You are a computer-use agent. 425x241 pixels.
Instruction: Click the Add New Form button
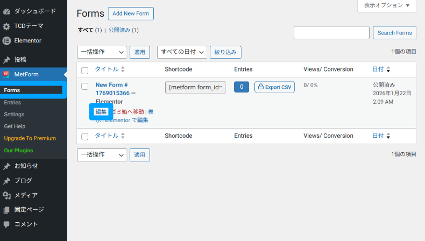[131, 13]
